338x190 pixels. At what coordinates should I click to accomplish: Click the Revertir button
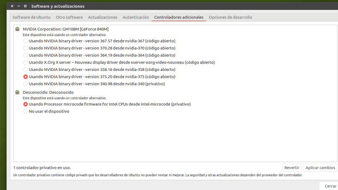pyautogui.click(x=292, y=168)
